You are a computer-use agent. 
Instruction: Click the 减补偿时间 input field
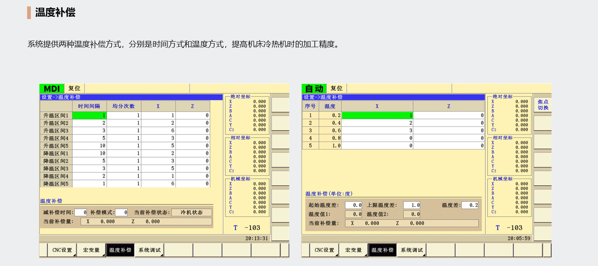[x=81, y=213]
